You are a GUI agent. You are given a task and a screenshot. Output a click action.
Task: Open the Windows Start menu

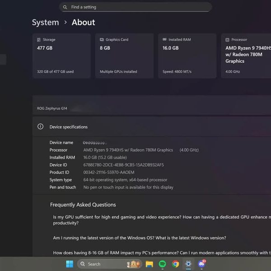[x=70, y=264]
